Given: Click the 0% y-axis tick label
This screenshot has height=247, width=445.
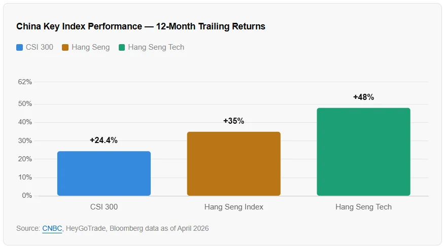Looking at the screenshot, I should (27, 196).
